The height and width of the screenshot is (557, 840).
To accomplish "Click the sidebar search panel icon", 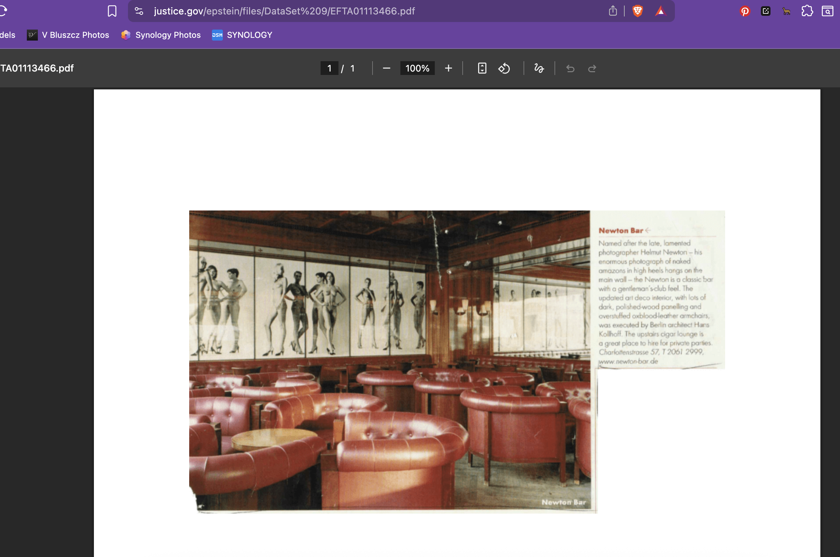I will tap(828, 11).
